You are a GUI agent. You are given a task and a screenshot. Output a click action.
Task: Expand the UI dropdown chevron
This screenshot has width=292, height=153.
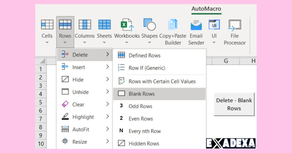214,43
